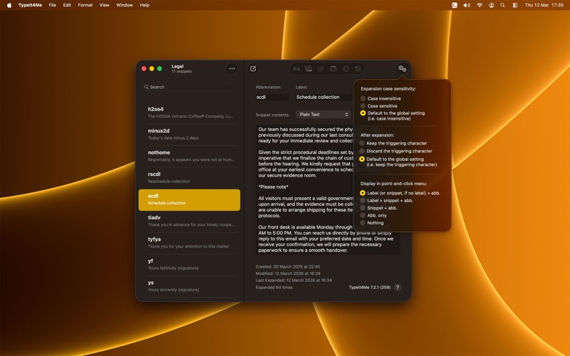Screen dimensions: 570x356
Task: Toggle the snippet options gears icon
Action: pos(402,68)
